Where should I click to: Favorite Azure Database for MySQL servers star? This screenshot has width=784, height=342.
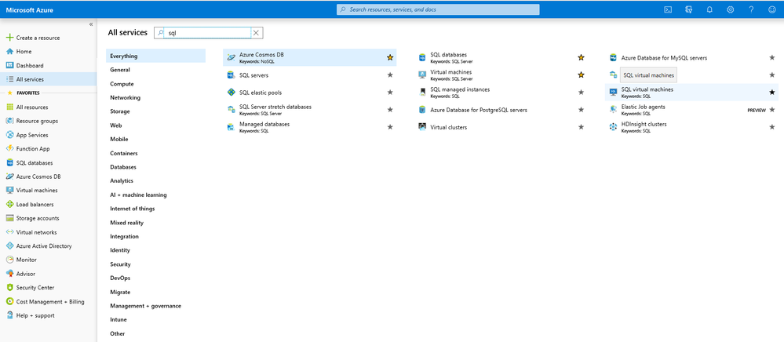[772, 57]
